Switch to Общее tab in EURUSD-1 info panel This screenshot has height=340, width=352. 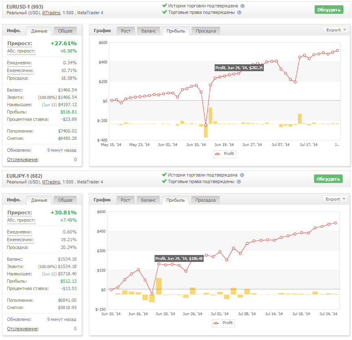[x=65, y=31]
